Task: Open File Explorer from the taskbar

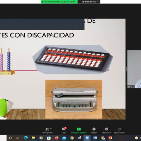Action: pyautogui.click(x=33, y=138)
